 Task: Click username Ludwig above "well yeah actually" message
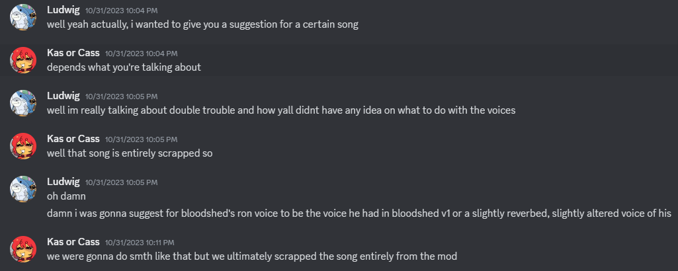click(64, 11)
